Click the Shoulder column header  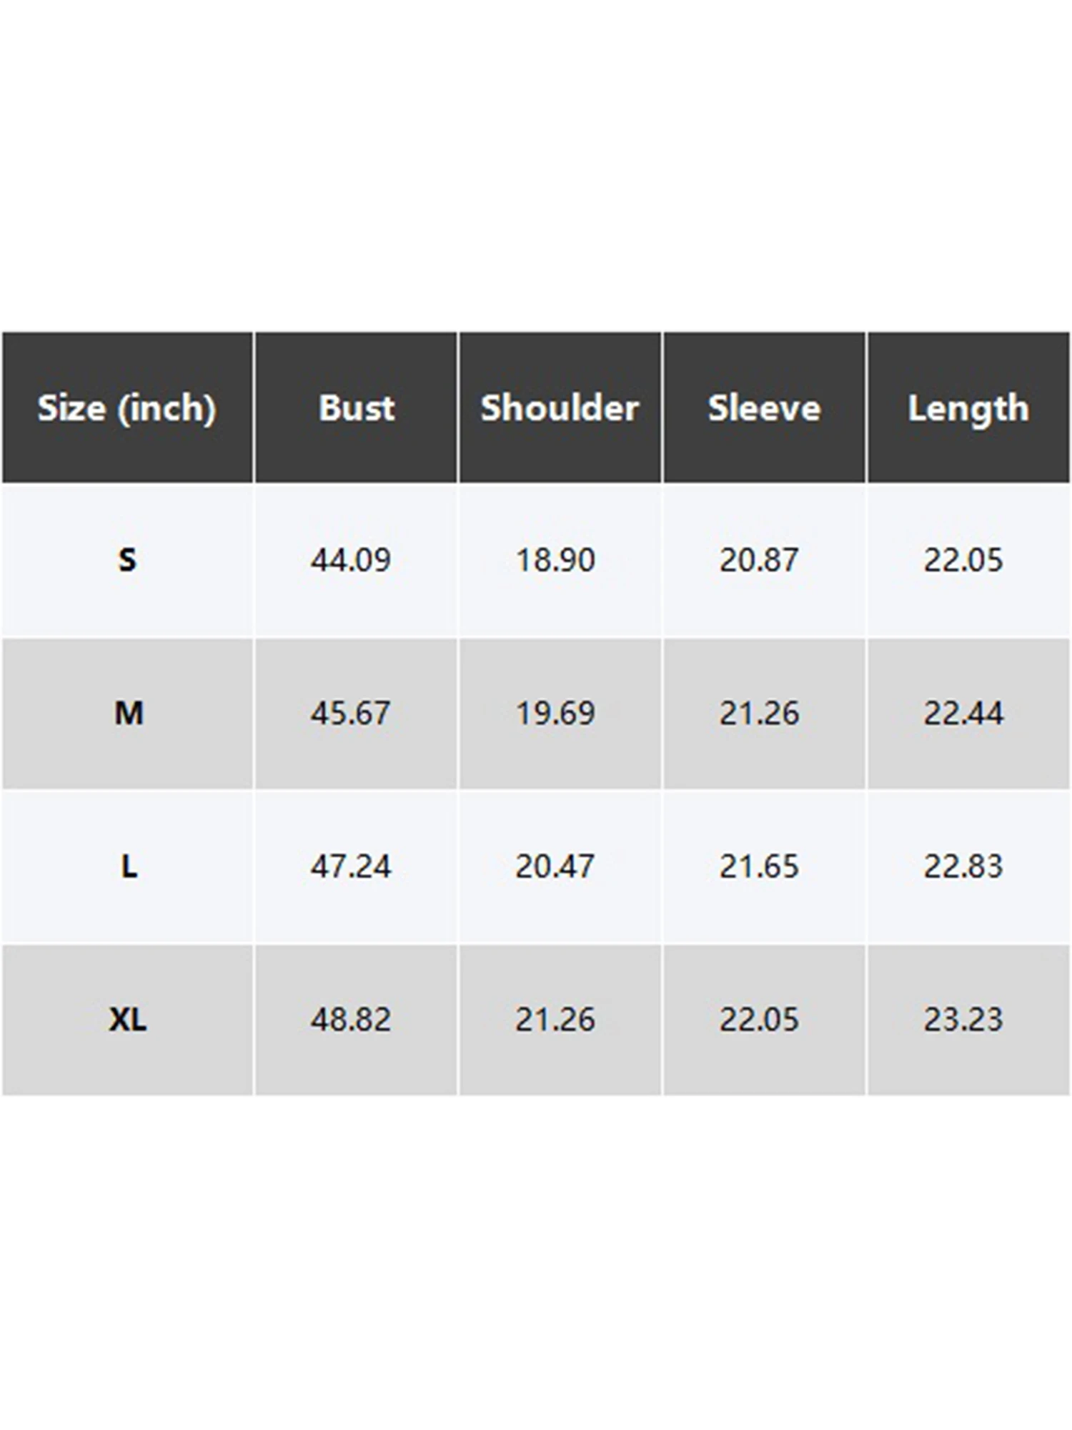pyautogui.click(x=560, y=408)
